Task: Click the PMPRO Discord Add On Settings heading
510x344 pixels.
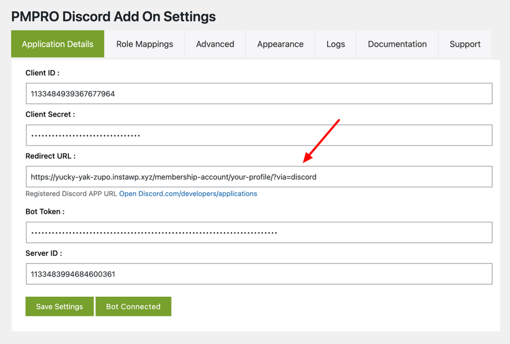Action: [114, 16]
